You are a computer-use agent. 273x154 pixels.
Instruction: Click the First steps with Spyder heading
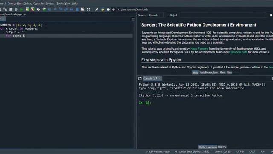161,60
